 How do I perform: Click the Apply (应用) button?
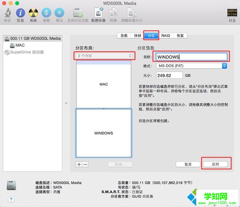point(215,164)
